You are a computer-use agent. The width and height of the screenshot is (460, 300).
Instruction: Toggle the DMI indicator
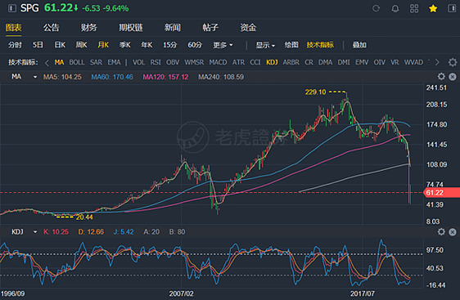pyautogui.click(x=344, y=62)
